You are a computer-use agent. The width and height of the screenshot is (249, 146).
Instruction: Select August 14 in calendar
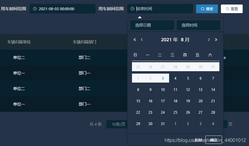213,90
